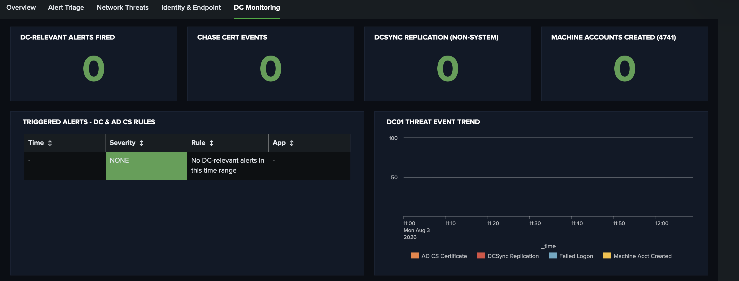The width and height of the screenshot is (739, 281).
Task: Click 'No DC-relevant alerts in this time range'
Action: (x=227, y=165)
